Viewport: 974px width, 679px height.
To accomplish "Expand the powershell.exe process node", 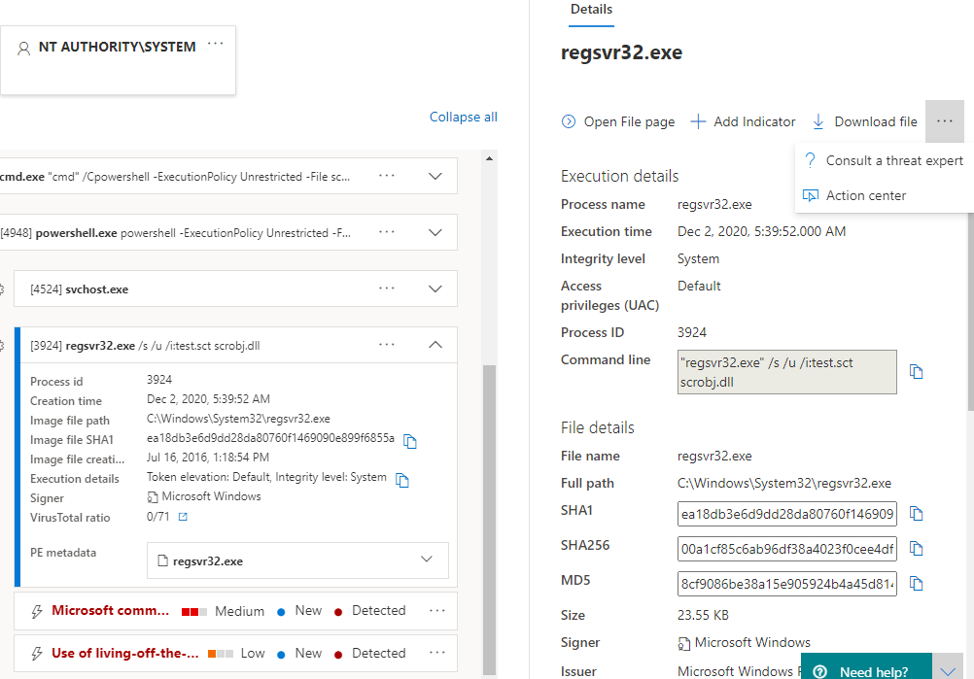I will click(435, 232).
